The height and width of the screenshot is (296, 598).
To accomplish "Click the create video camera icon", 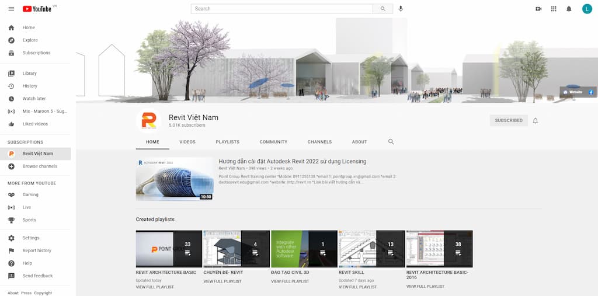I will pyautogui.click(x=538, y=9).
